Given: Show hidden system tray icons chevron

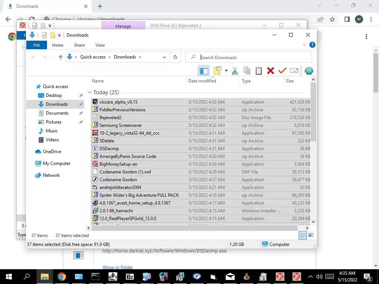Looking at the screenshot, I should [x=311, y=277].
